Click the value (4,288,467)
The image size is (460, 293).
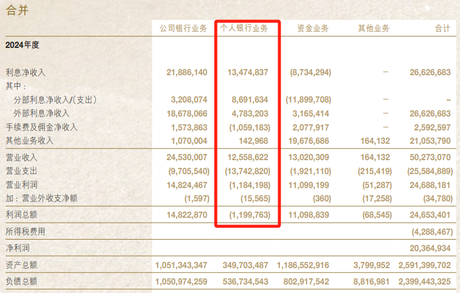pos(432,232)
